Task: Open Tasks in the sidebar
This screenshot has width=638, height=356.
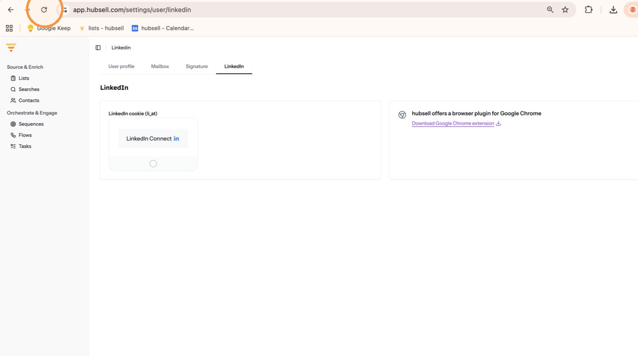Action: point(21,146)
